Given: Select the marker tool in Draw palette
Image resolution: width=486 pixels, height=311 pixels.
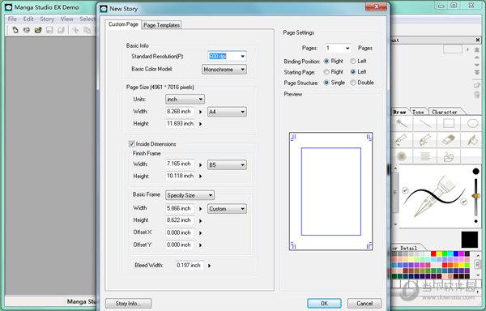Looking at the screenshot, I should point(425,139).
